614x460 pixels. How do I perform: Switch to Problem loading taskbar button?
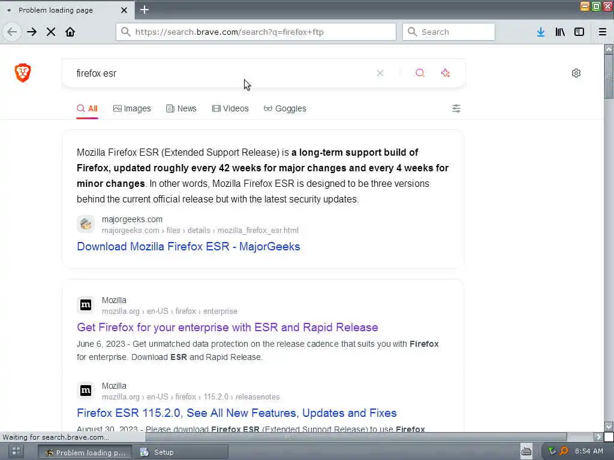click(x=86, y=452)
